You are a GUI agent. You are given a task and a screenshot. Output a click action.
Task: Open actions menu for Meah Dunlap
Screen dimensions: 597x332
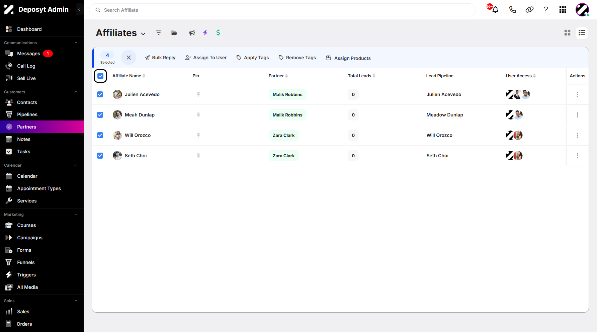(x=577, y=115)
